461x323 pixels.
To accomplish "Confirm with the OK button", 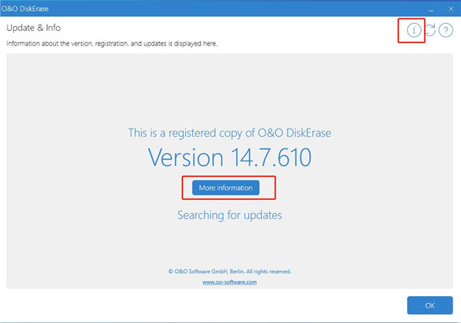I will 429,305.
